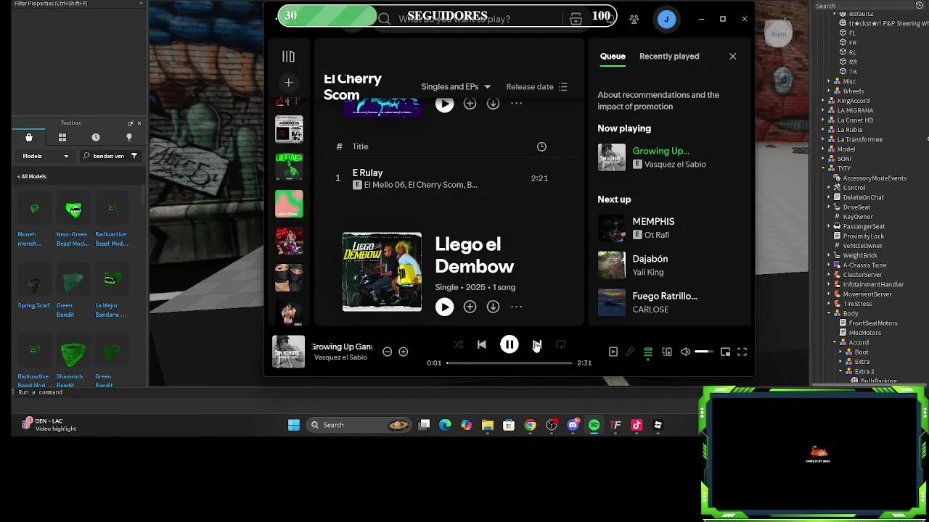Toggle shuffle in Spotify player bar

pos(458,345)
